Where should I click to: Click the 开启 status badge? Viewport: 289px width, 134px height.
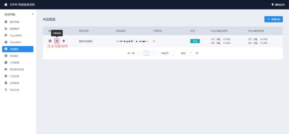(x=195, y=41)
